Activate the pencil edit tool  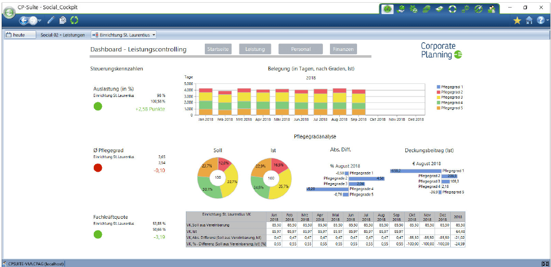coord(50,21)
